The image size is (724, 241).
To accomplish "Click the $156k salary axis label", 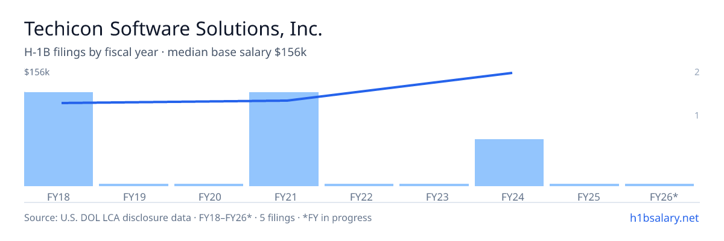I will 37,72.
